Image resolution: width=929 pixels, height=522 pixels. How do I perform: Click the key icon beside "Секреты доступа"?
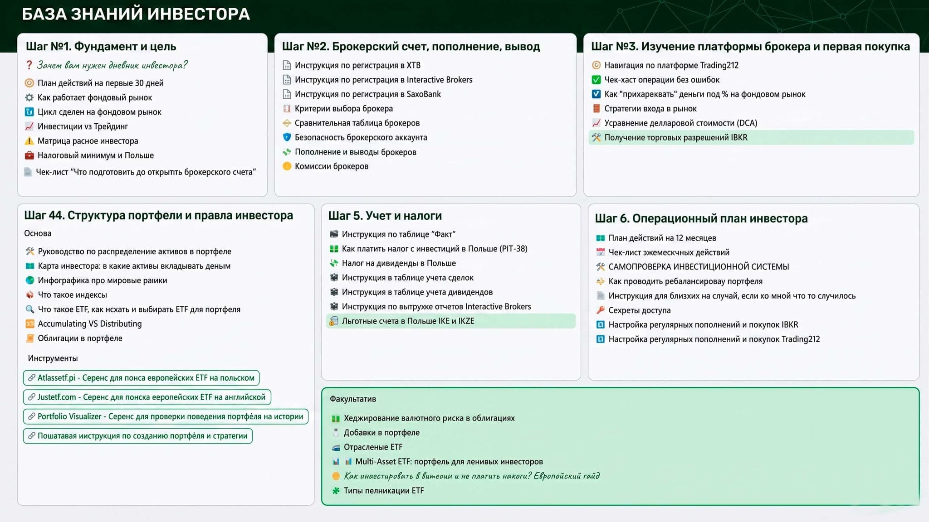601,310
